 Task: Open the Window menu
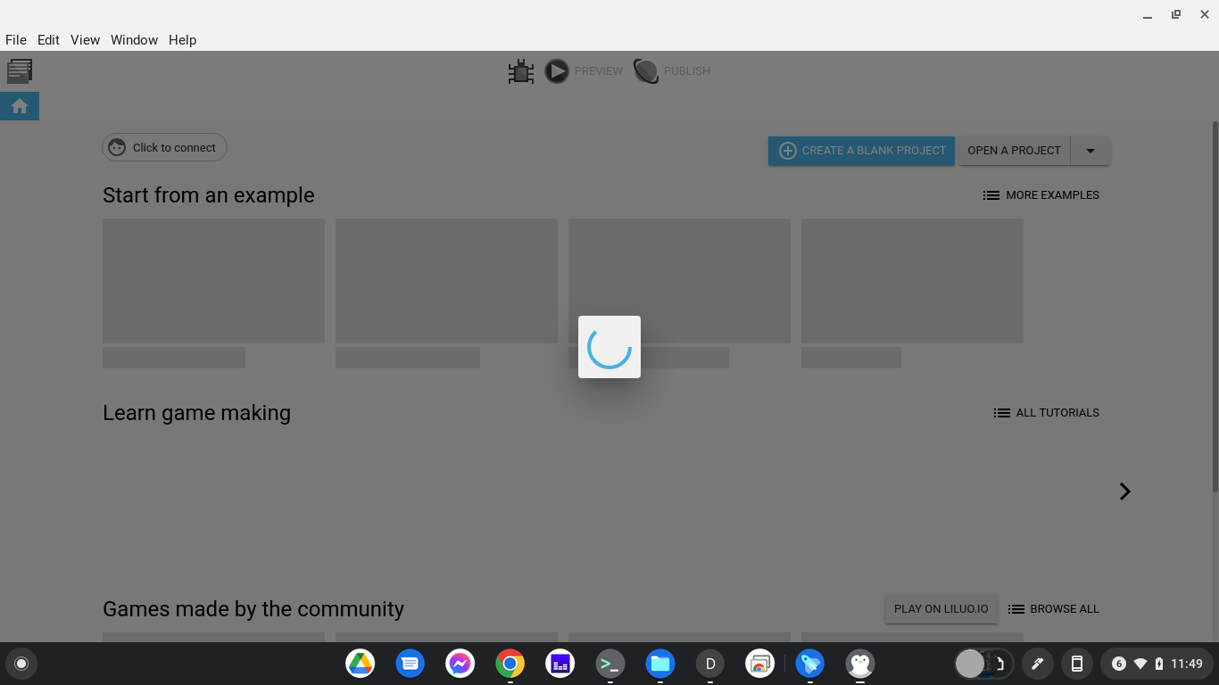click(134, 40)
